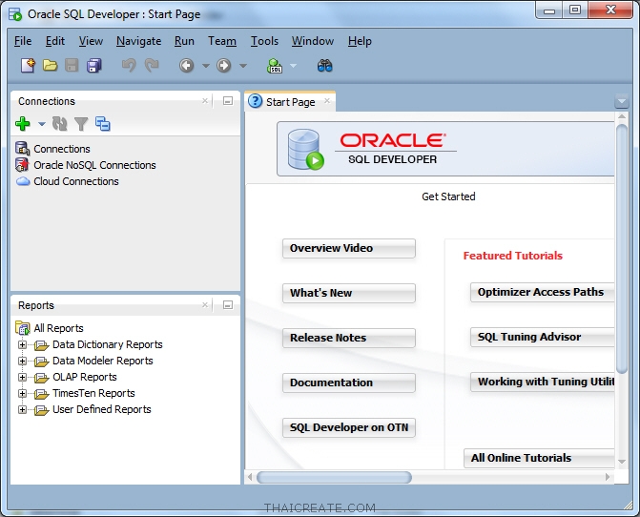Open the New Connection dropdown arrow
This screenshot has height=517, width=640.
coord(41,125)
